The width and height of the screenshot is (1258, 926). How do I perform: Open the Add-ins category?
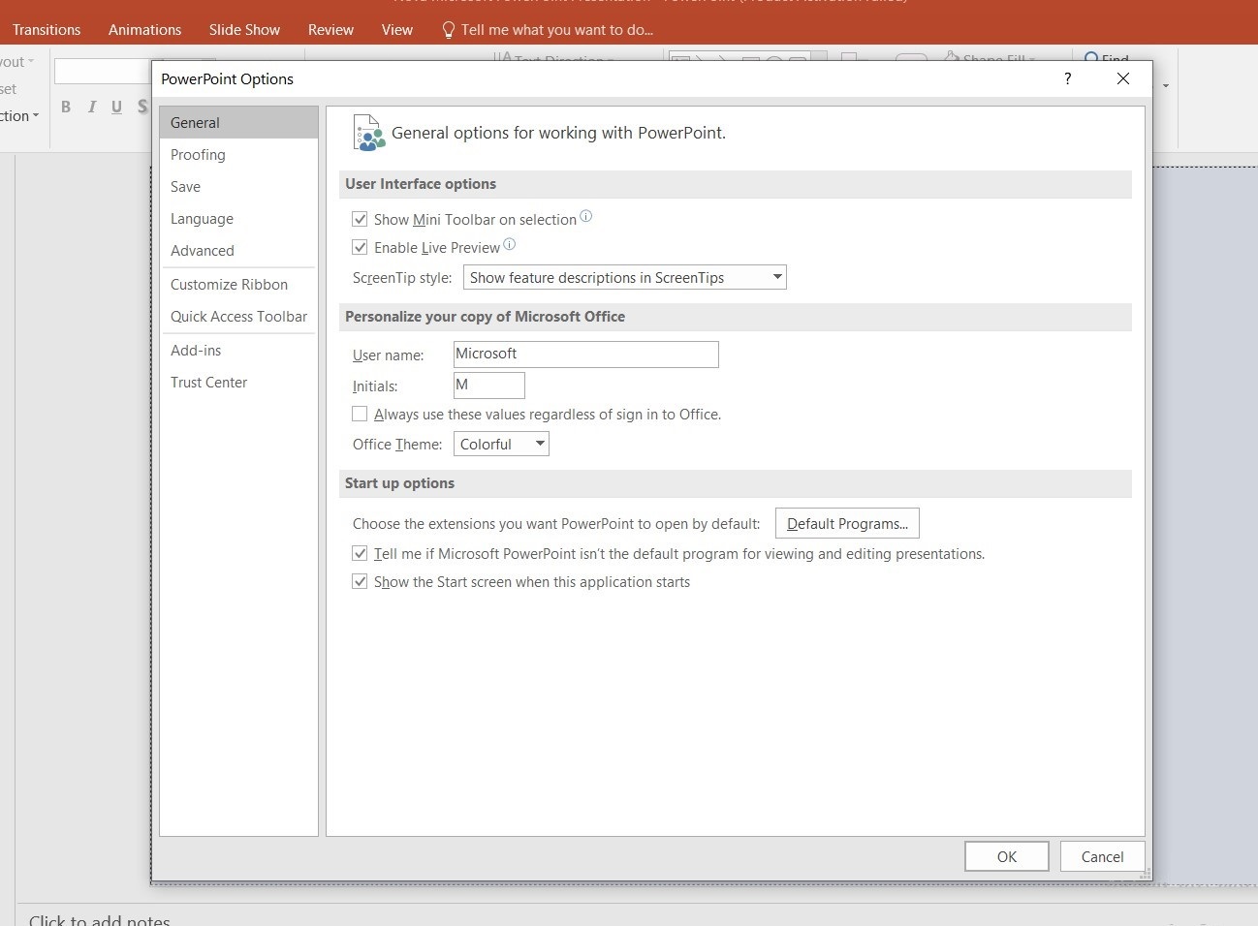pos(238,351)
